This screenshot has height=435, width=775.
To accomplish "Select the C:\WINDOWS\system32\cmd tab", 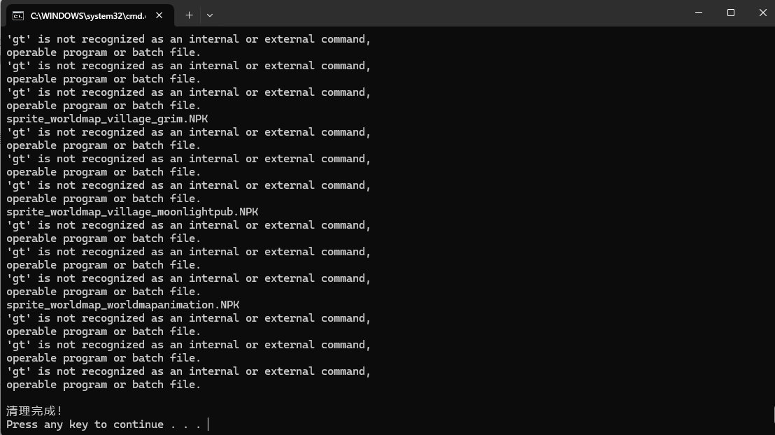I will coord(84,15).
